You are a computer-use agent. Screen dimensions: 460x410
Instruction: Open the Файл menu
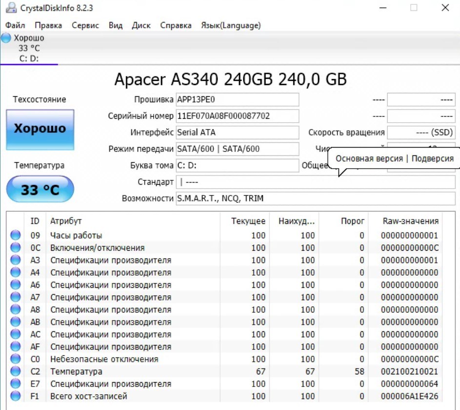(x=15, y=25)
